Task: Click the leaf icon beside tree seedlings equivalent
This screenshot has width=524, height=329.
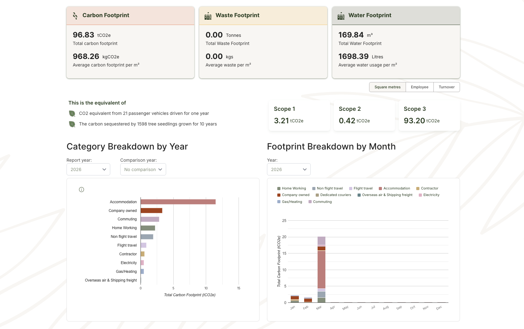Action: coord(72,124)
